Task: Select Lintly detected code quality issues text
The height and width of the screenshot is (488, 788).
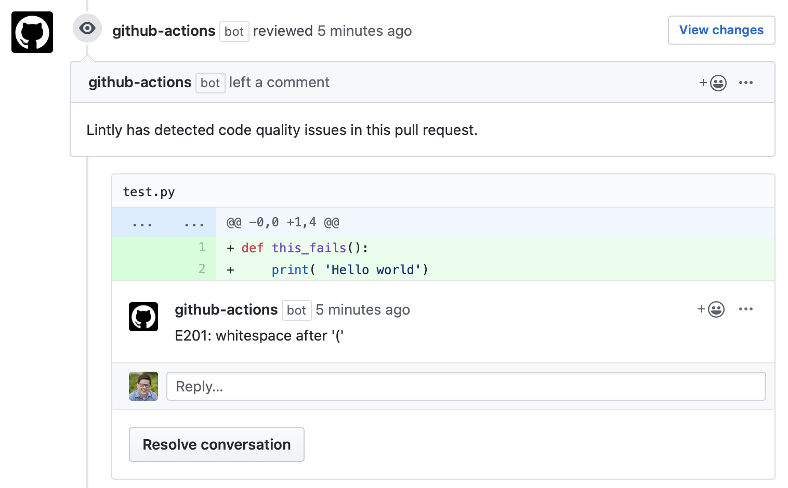Action: (x=282, y=130)
